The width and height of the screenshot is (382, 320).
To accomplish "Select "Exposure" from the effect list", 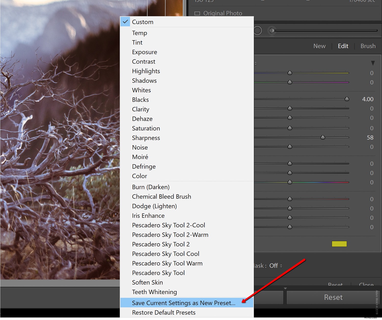I will click(x=144, y=52).
